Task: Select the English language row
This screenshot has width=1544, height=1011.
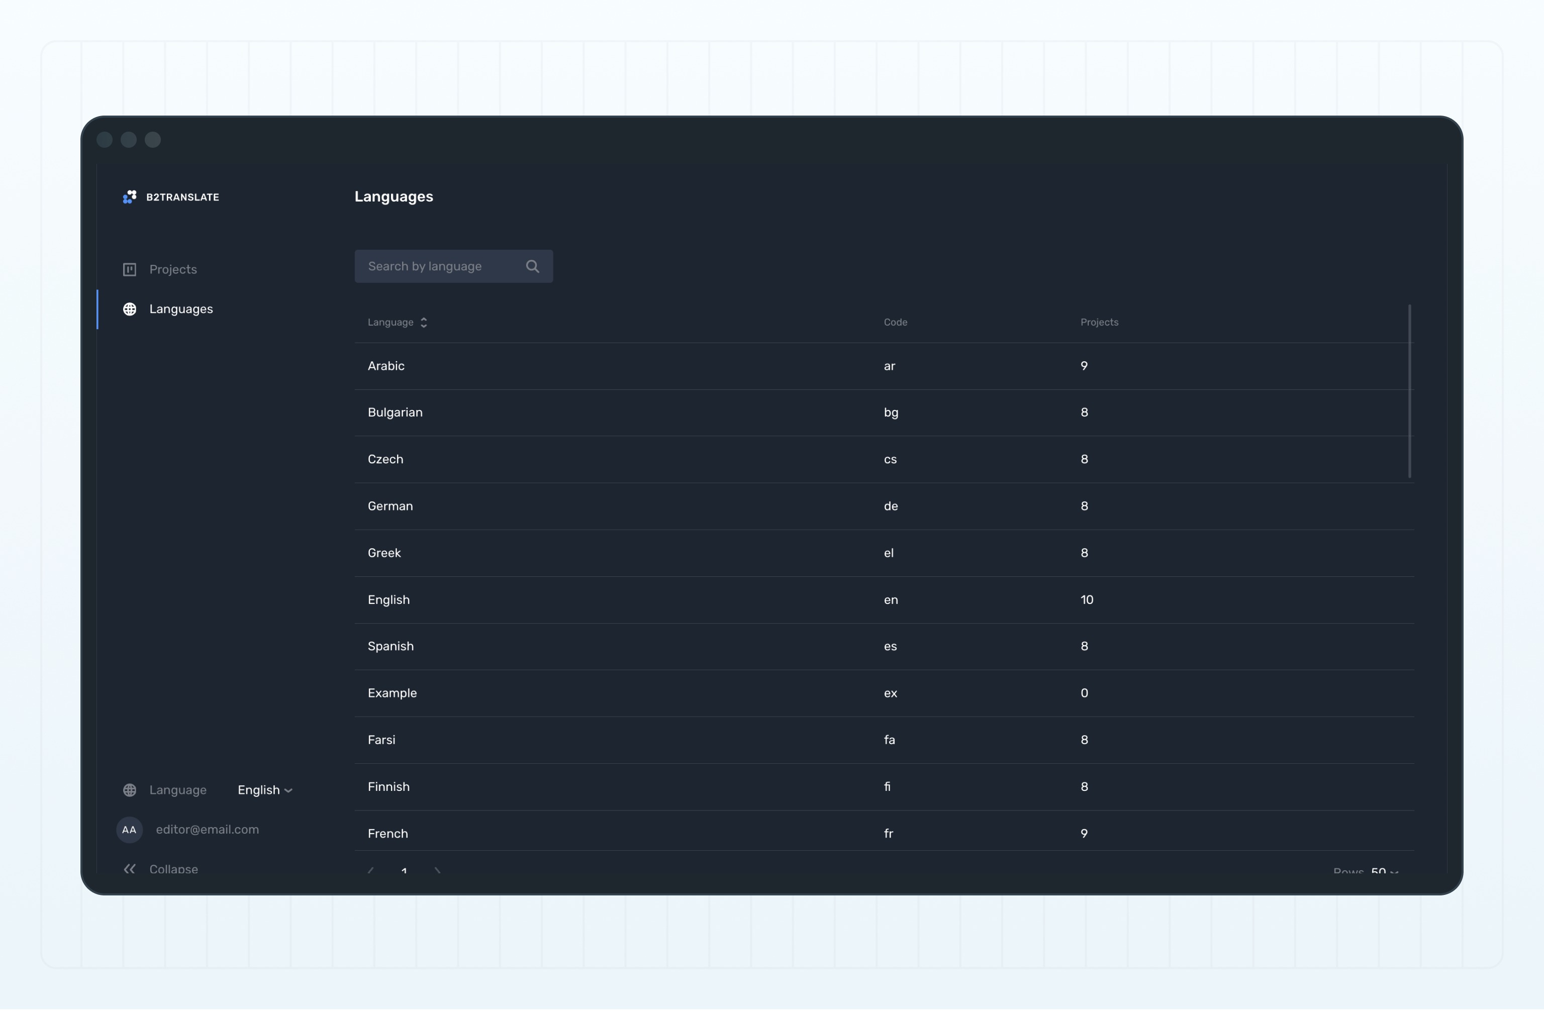Action: (389, 600)
